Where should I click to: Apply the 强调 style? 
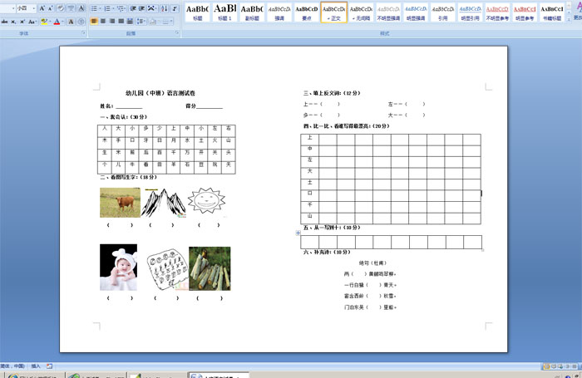tap(279, 12)
